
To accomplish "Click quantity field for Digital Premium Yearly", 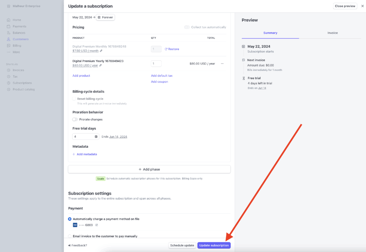I will (156, 64).
